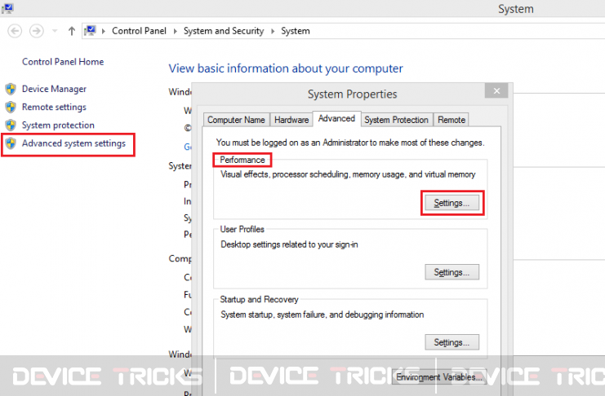Open Performance Settings button
Screen dimensions: 605x396
pyautogui.click(x=452, y=203)
